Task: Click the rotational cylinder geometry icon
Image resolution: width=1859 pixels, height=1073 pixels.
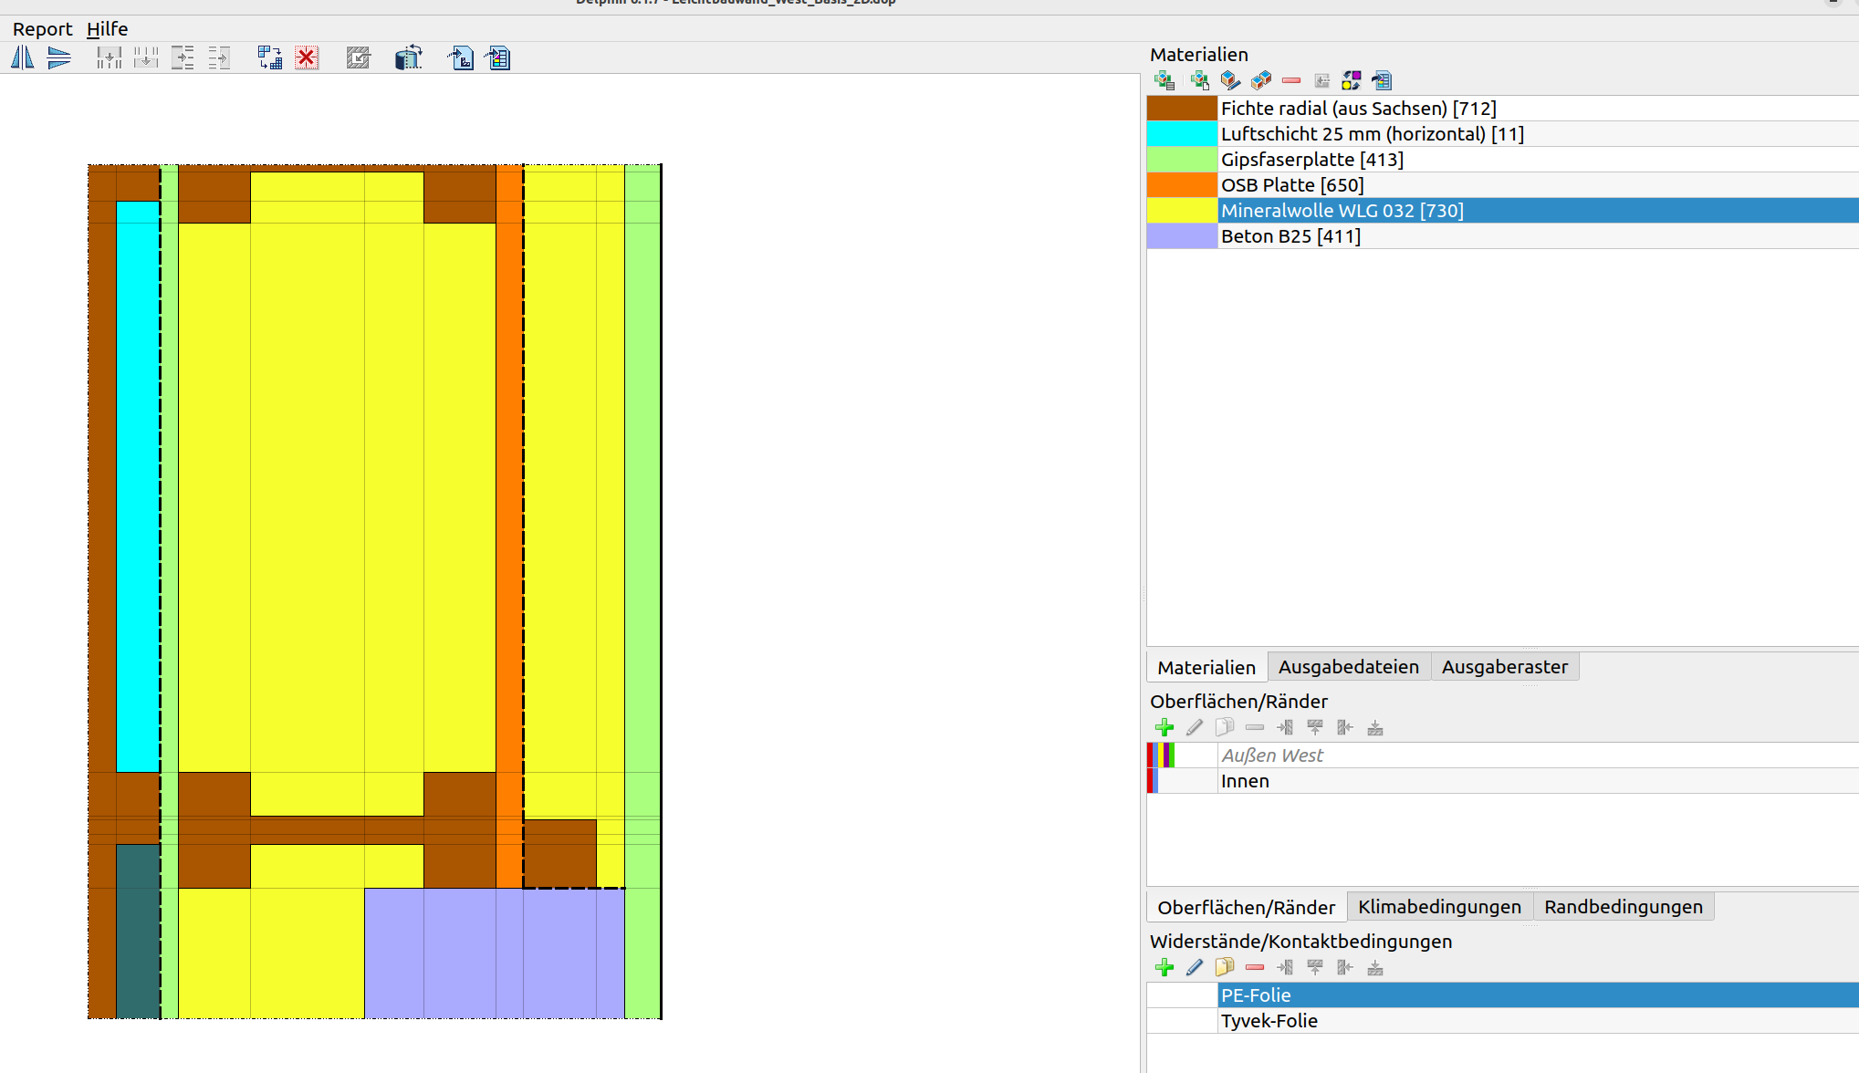Action: 408,58
